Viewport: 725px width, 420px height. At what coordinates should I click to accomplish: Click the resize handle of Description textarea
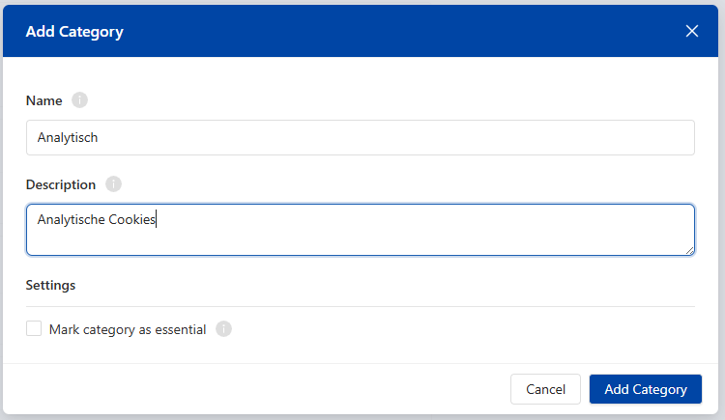(689, 250)
